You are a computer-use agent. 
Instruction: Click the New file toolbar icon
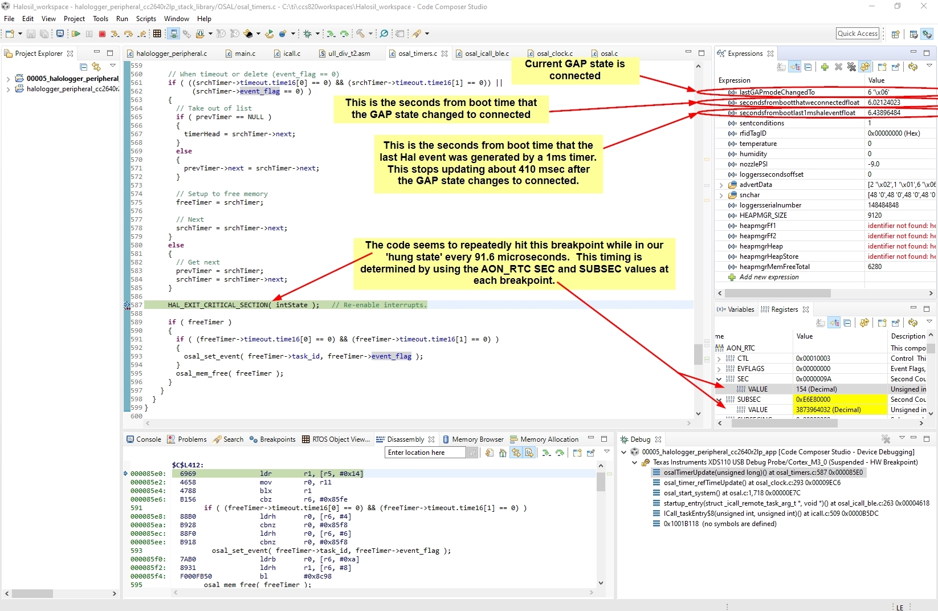coord(10,34)
